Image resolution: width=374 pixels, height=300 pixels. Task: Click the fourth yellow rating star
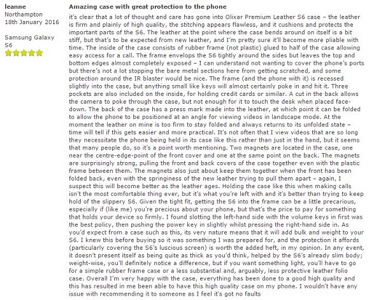[31, 53]
